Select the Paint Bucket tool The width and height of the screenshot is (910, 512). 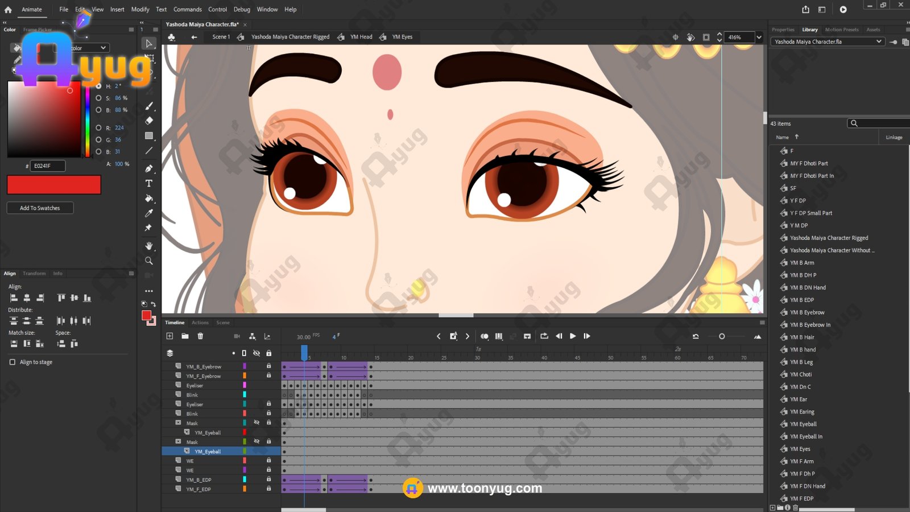click(x=149, y=198)
